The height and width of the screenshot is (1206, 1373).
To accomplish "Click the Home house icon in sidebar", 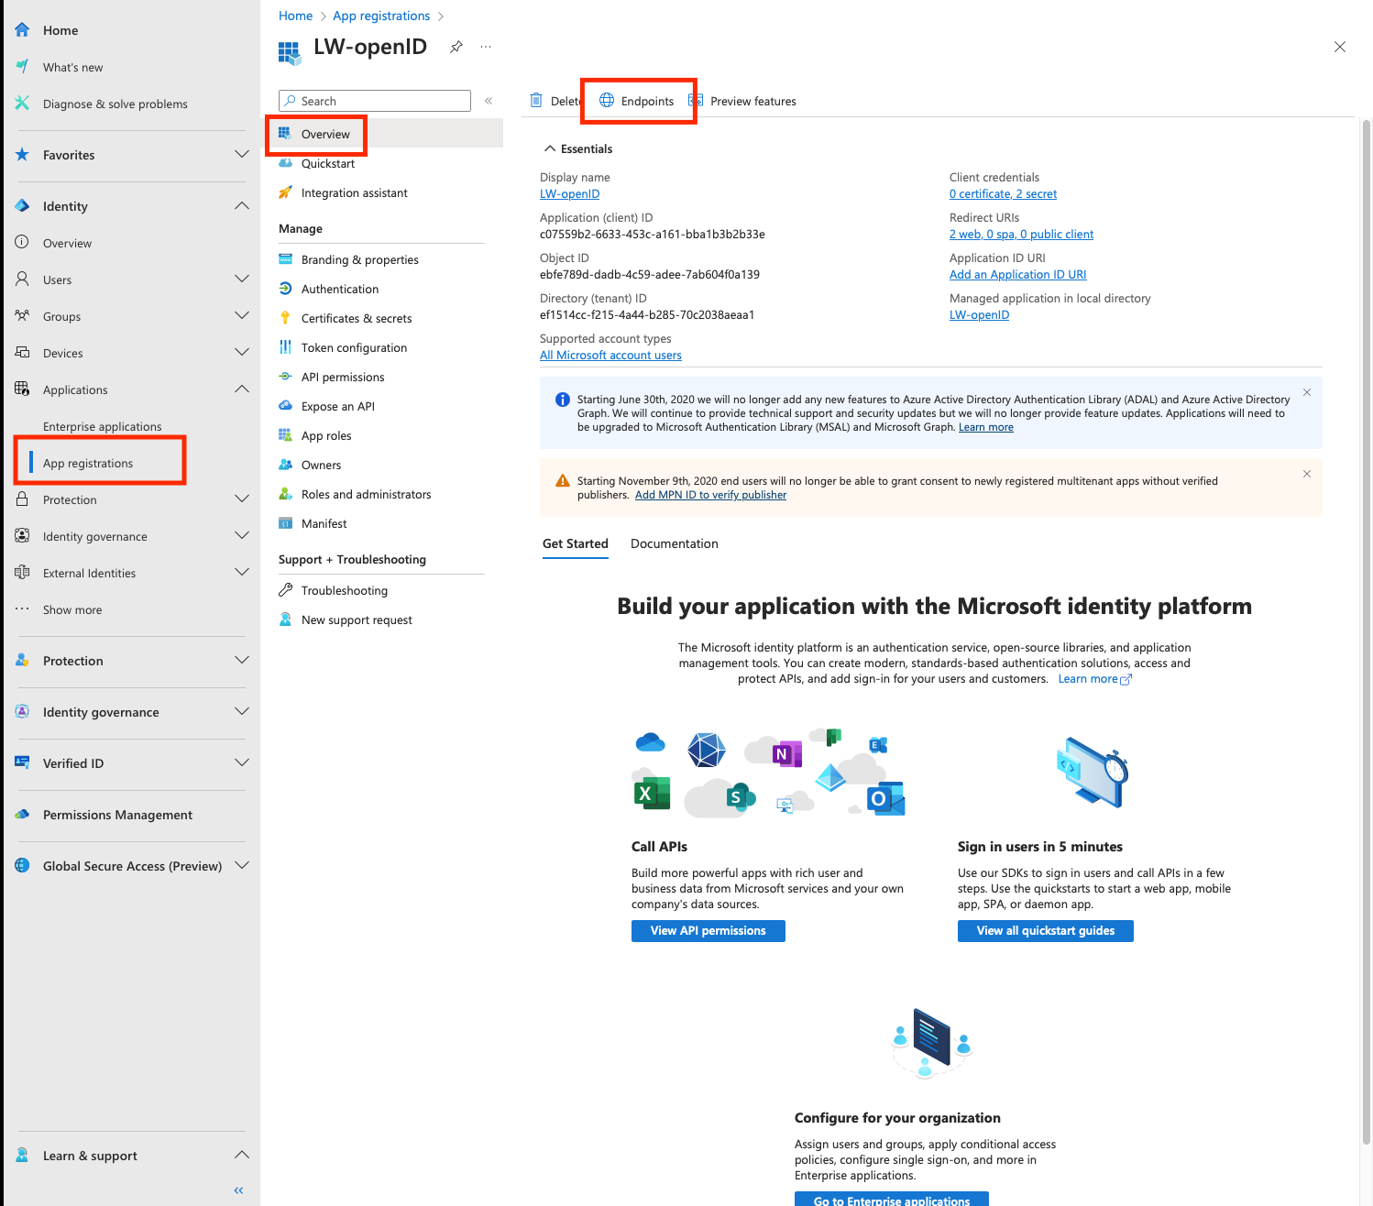I will 22,30.
